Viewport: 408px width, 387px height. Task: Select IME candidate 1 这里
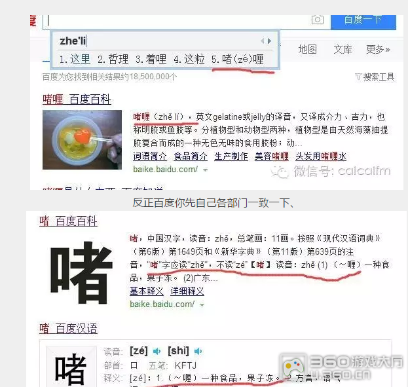[x=75, y=60]
